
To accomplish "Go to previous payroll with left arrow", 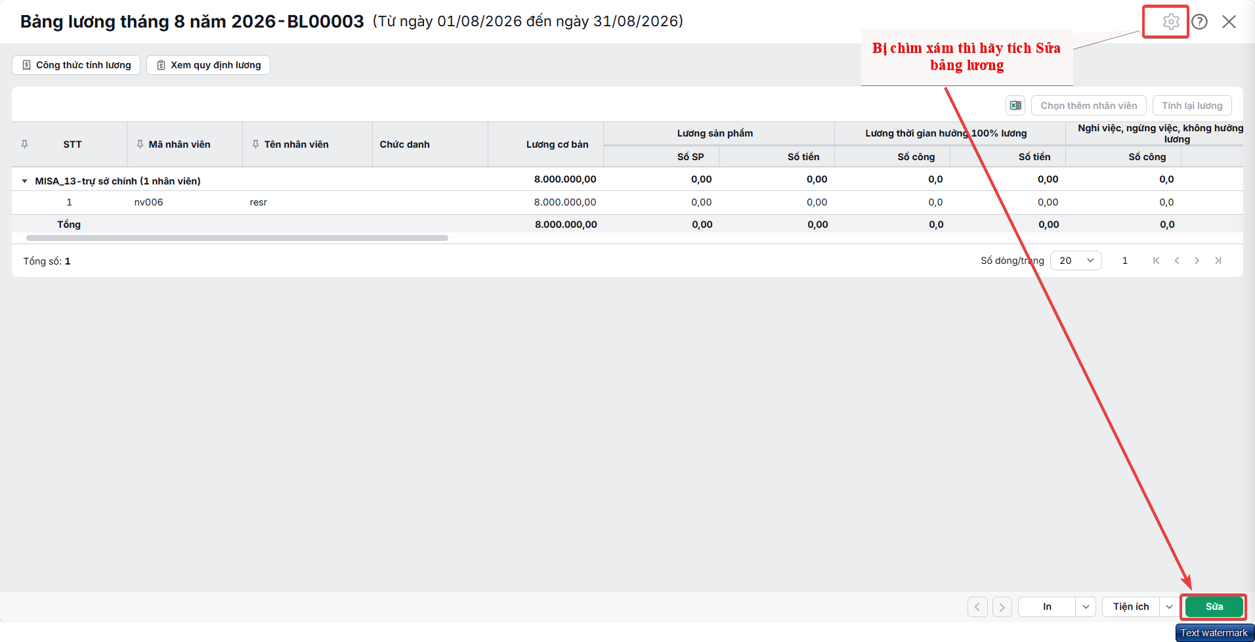I will pos(977,607).
